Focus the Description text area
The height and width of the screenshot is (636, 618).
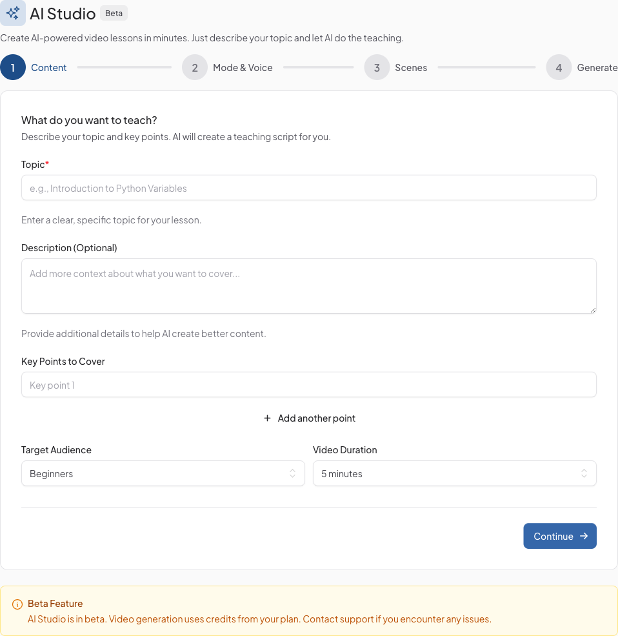click(x=308, y=285)
